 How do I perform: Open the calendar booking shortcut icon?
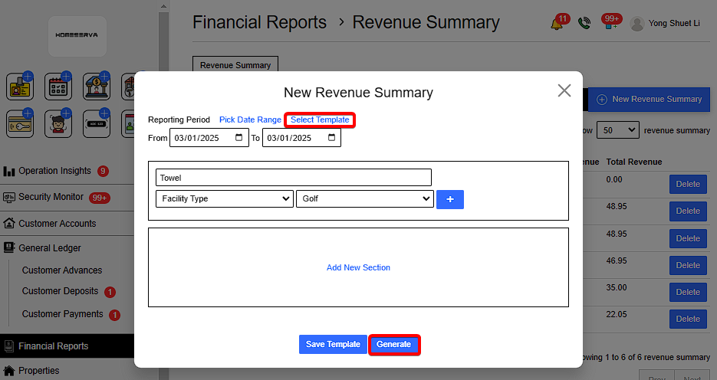58,87
